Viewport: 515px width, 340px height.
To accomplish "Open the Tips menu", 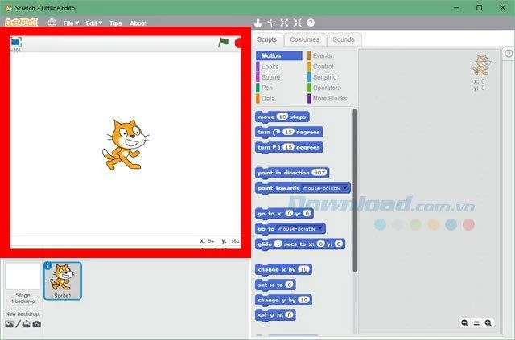I will [x=116, y=23].
